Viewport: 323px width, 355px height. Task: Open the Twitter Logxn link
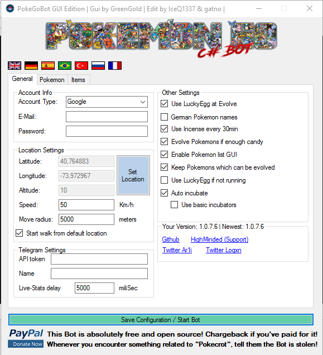click(224, 250)
